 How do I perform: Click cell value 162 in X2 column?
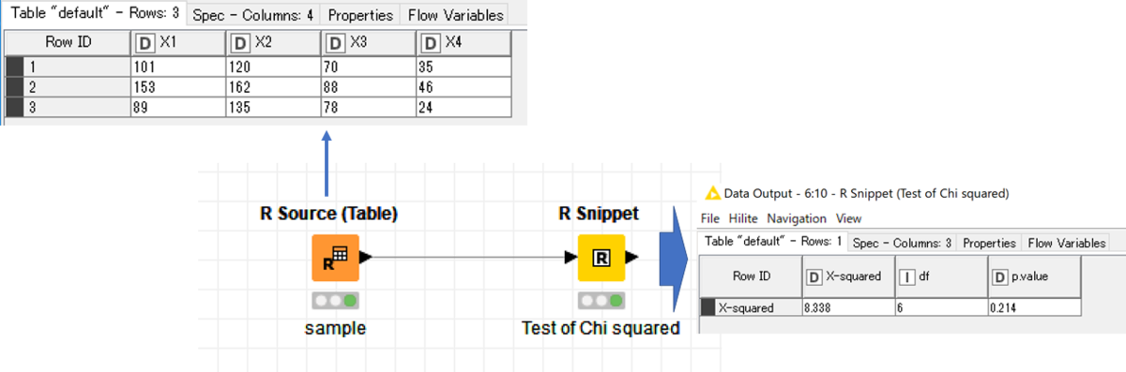click(273, 86)
